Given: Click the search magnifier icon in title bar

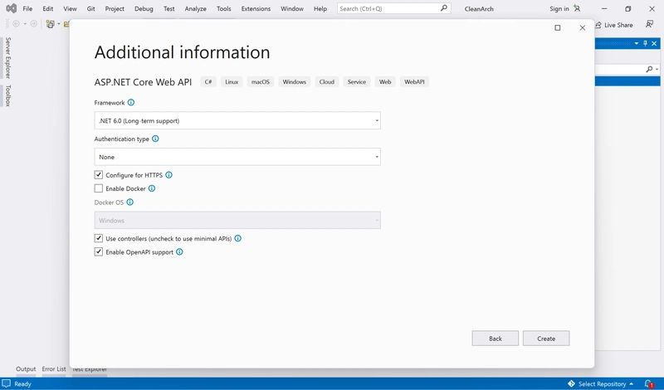Looking at the screenshot, I should 444,8.
